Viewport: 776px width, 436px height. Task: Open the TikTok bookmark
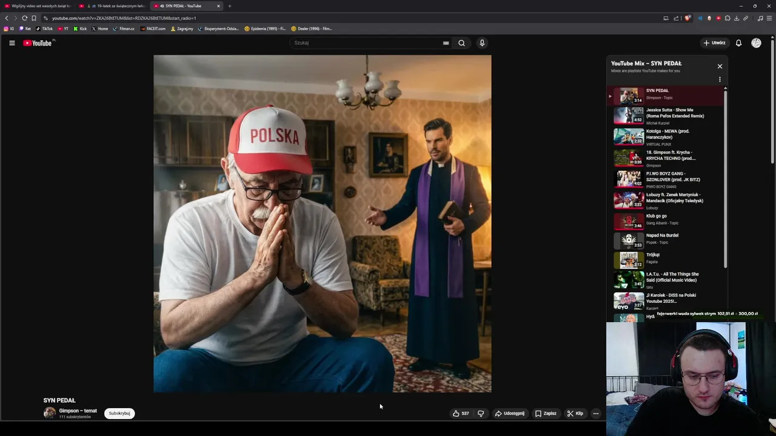[44, 28]
